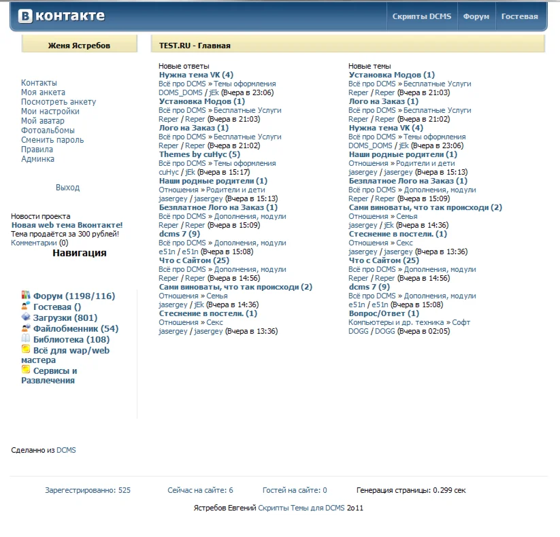Image resolution: width=560 pixels, height=537 pixels.
Task: Open news Новая web тема Вконтакте!
Action: click(x=67, y=225)
